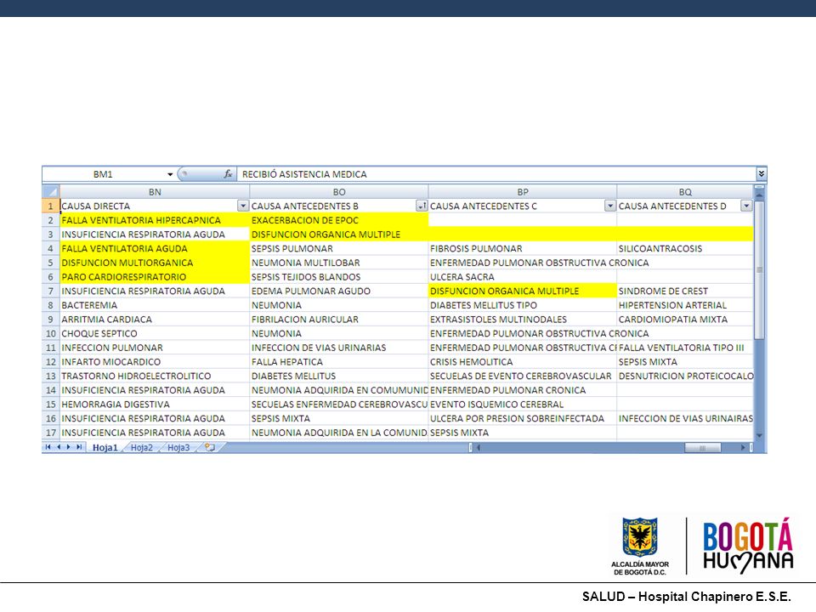The width and height of the screenshot is (816, 612).
Task: Select cell FALLA VENTILATORIA AGUDA
Action: click(155, 249)
